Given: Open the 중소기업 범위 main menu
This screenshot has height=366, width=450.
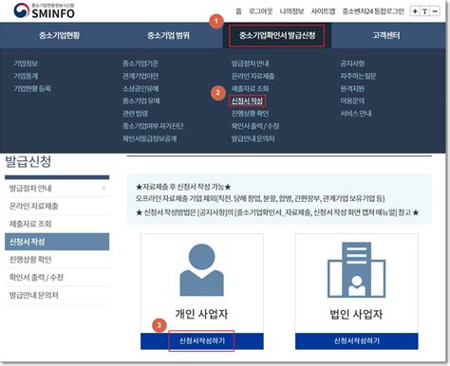Looking at the screenshot, I should pyautogui.click(x=168, y=35).
